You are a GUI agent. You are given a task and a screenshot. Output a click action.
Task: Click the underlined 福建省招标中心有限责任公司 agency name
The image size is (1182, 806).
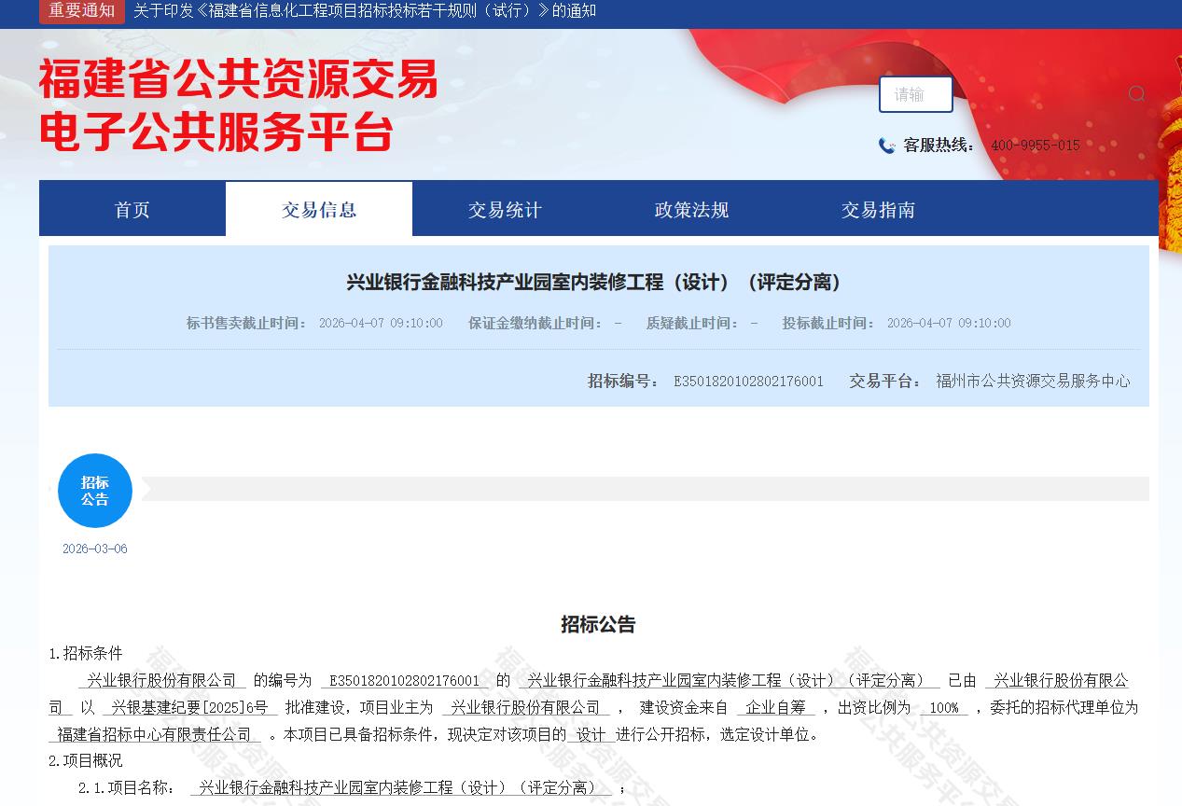[x=155, y=734]
